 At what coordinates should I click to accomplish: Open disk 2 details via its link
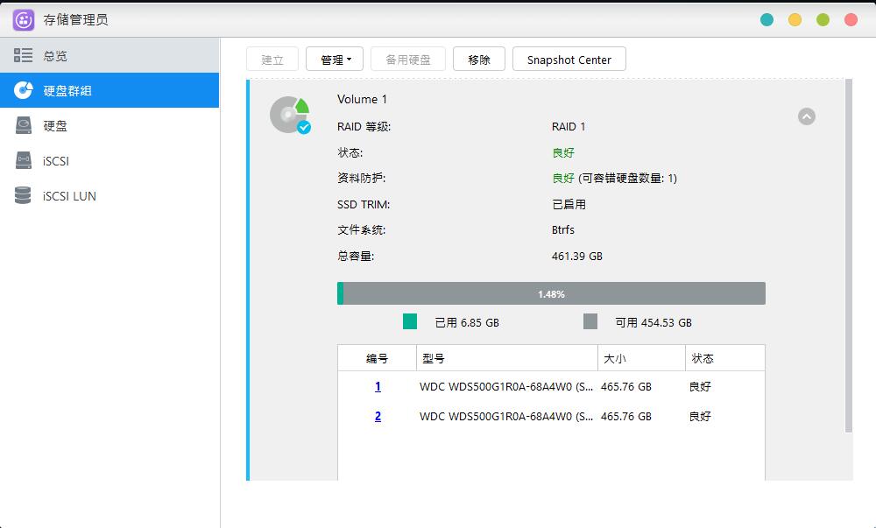point(377,417)
